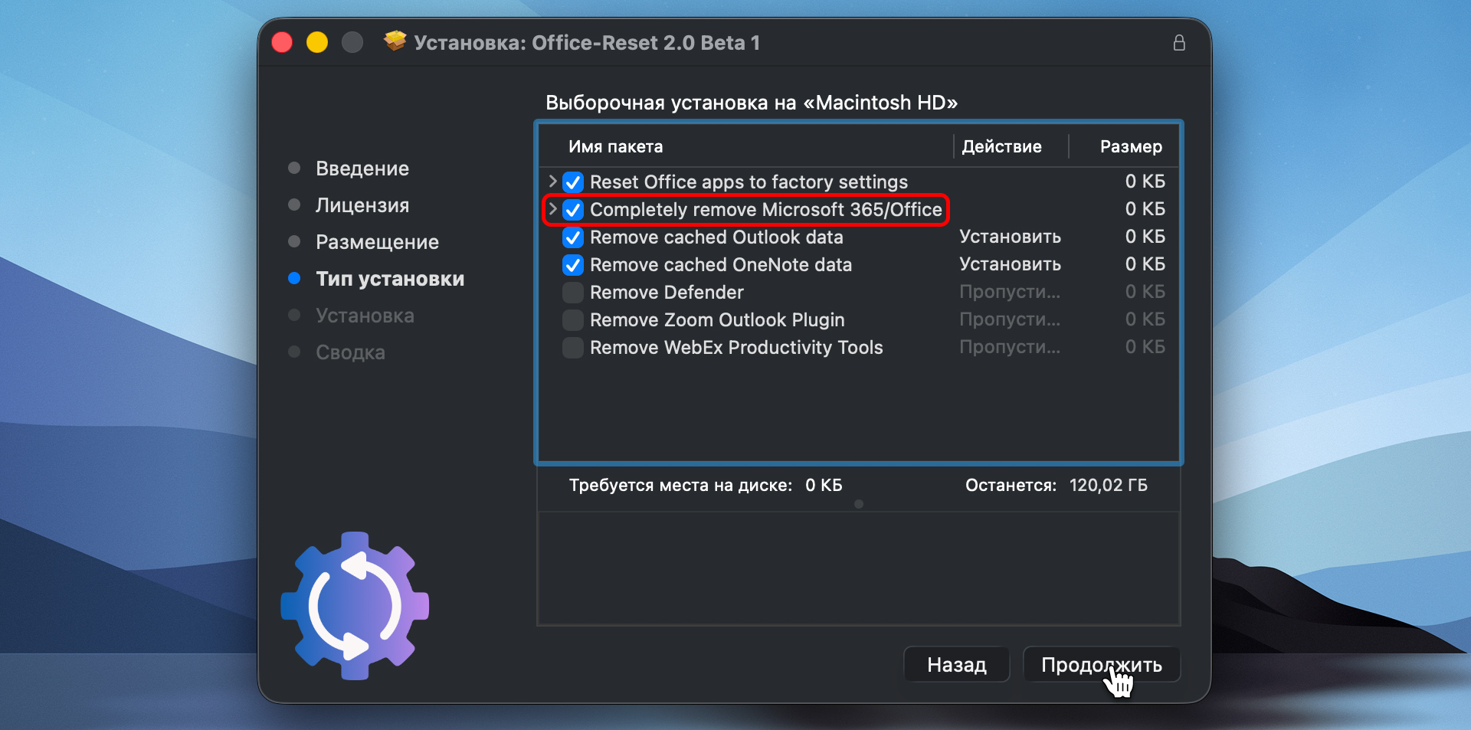This screenshot has height=730, width=1471.
Task: Check Remove Zoom Outlook Plugin
Action: point(573,320)
